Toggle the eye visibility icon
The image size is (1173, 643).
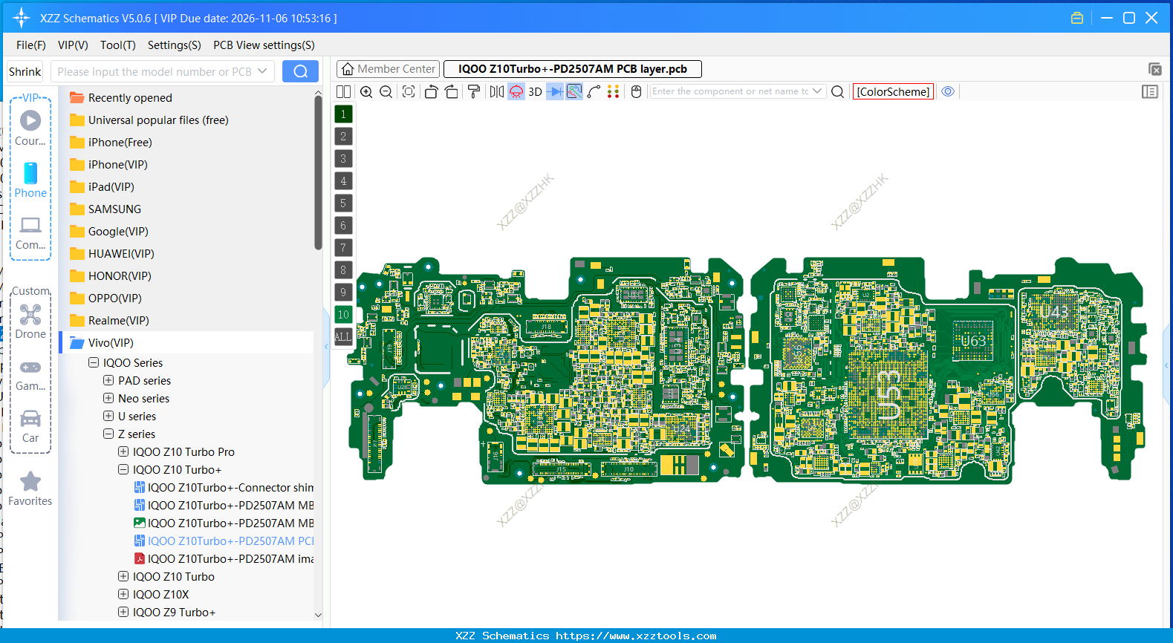pyautogui.click(x=948, y=91)
